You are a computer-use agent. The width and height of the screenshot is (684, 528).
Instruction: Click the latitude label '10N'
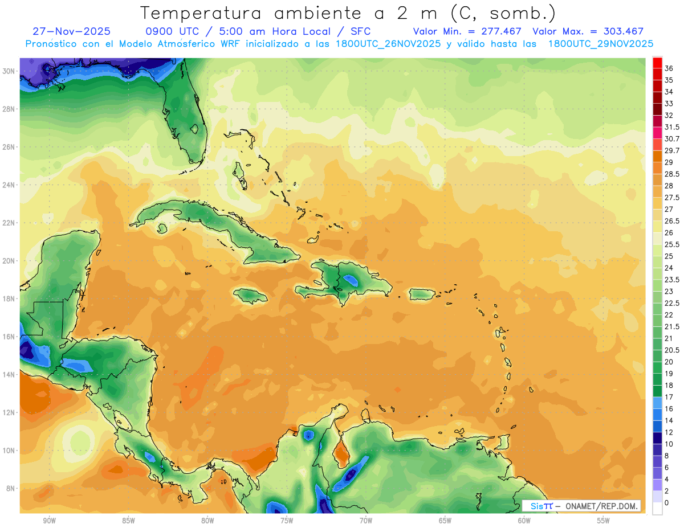[x=9, y=451]
